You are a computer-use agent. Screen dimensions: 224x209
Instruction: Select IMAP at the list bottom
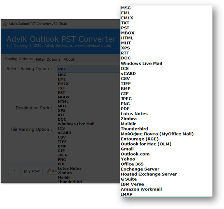click(127, 194)
